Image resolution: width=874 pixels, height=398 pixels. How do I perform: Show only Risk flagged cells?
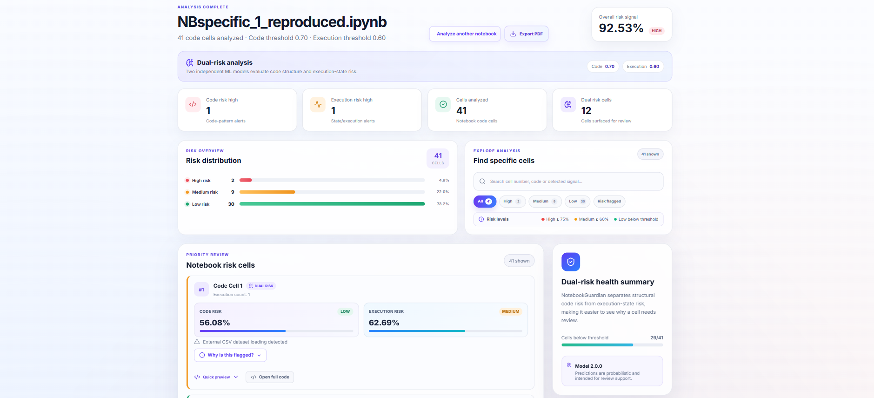(x=609, y=202)
